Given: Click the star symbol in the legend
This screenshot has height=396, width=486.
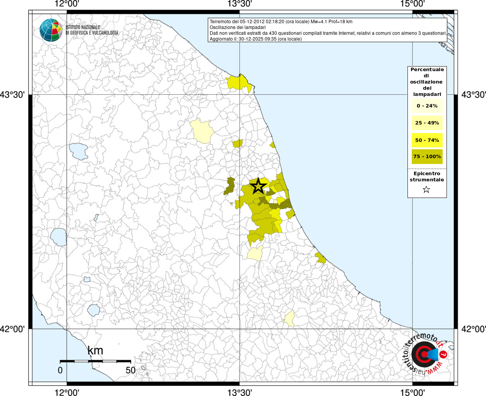Looking at the screenshot, I should (x=426, y=189).
